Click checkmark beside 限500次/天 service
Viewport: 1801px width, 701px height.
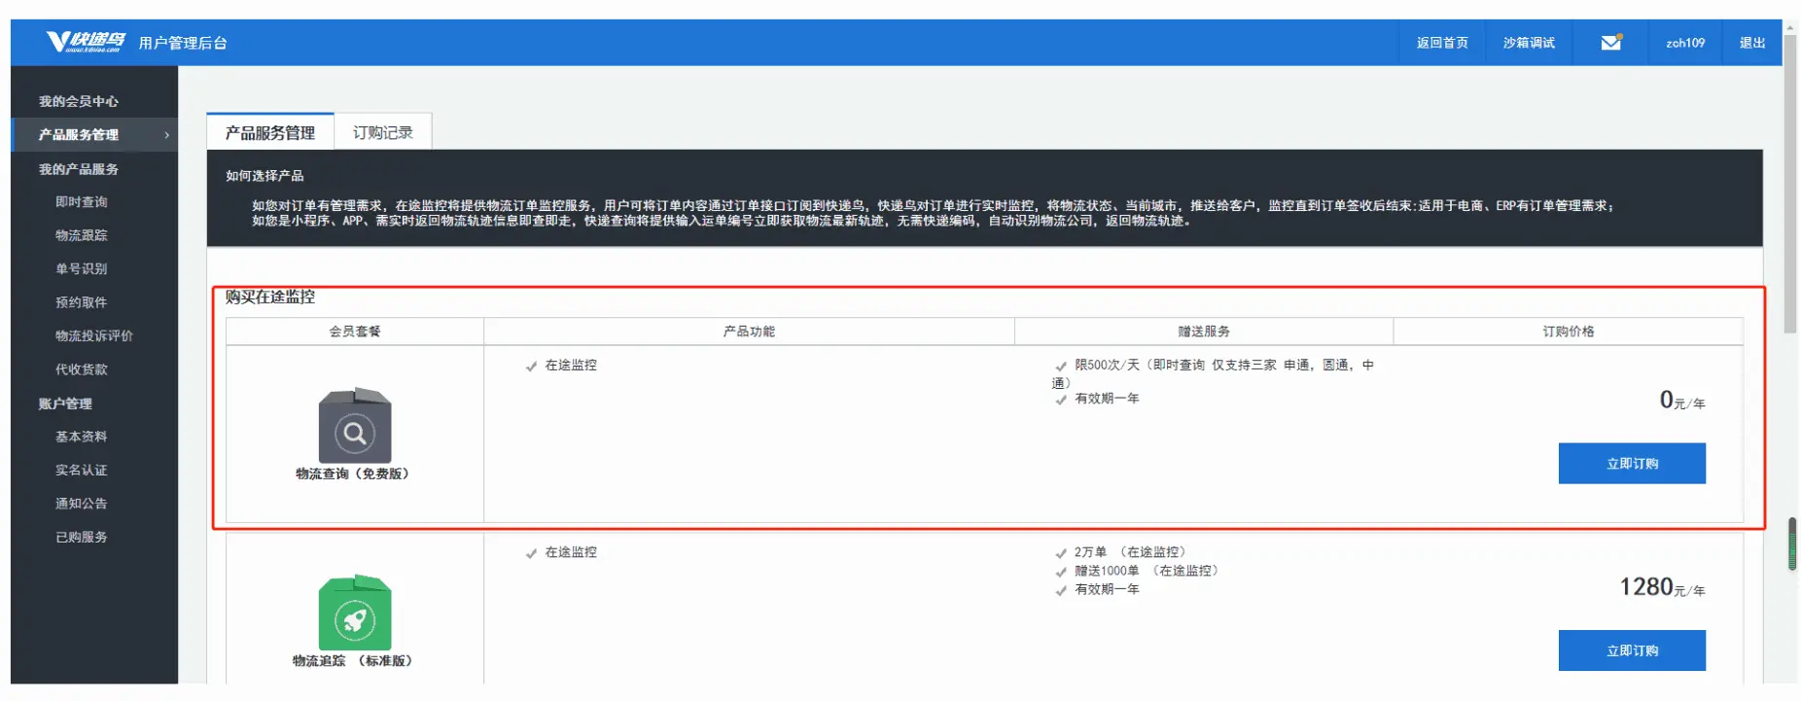click(x=1061, y=367)
